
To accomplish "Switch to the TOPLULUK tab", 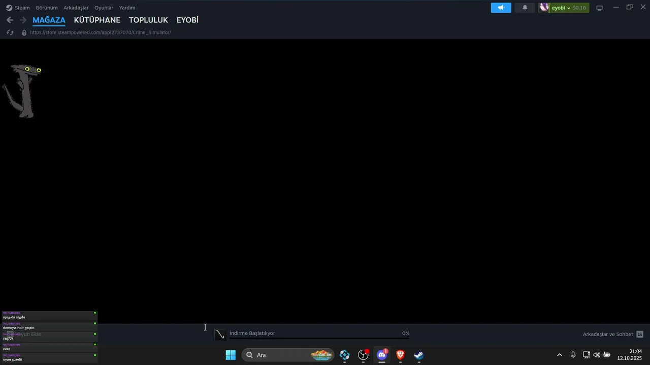I will [148, 20].
